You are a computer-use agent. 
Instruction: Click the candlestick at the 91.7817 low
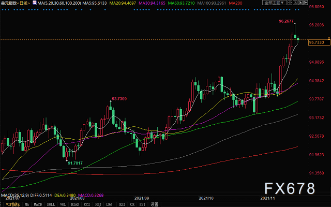click(67, 154)
